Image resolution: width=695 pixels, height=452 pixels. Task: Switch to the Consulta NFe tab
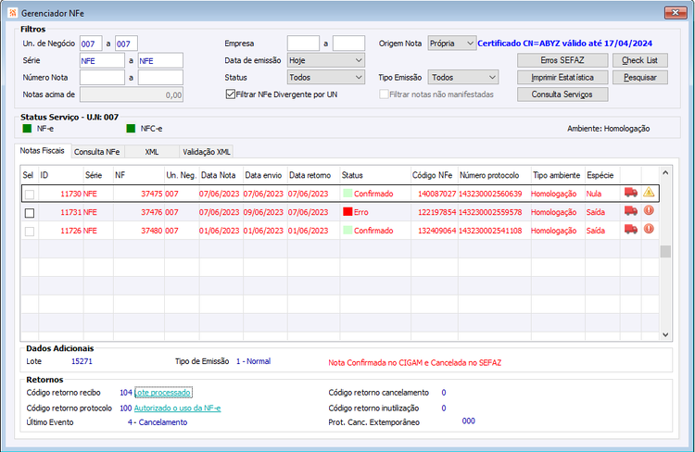[97, 152]
